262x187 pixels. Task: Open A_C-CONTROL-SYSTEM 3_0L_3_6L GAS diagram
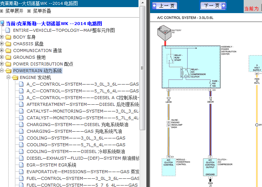click(x=83, y=84)
